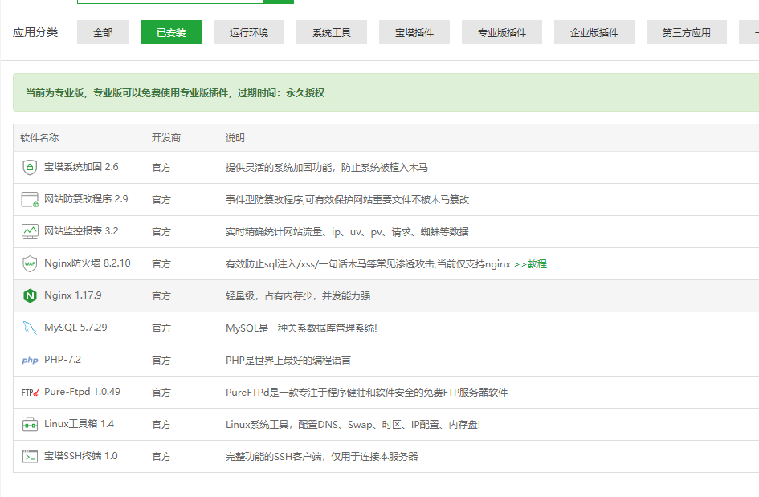This screenshot has width=759, height=497.
Task: Show the 系统工具 category
Action: (332, 32)
